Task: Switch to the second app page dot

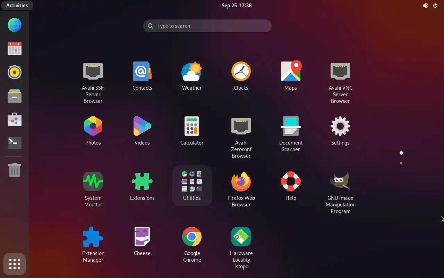Action: click(401, 163)
